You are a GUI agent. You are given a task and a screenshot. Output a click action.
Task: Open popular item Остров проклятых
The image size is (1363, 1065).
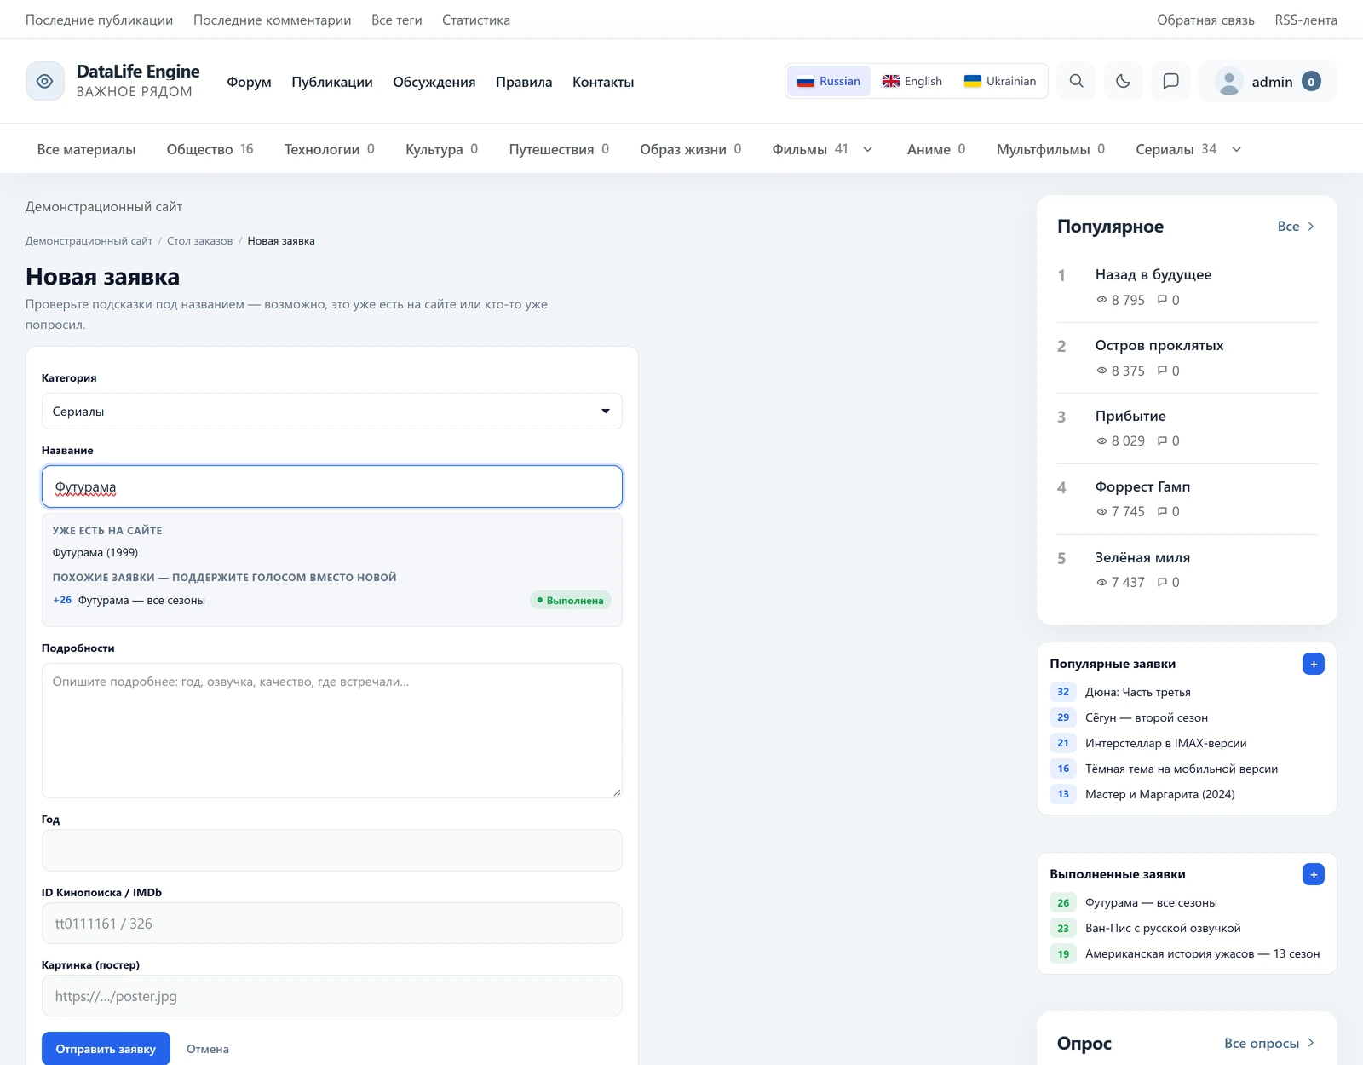pos(1159,345)
